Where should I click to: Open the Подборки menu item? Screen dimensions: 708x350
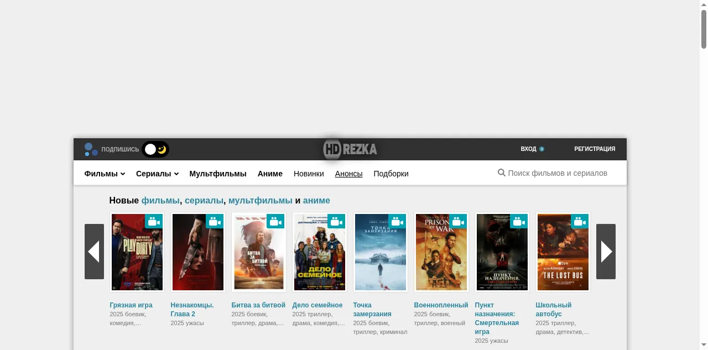(x=391, y=174)
